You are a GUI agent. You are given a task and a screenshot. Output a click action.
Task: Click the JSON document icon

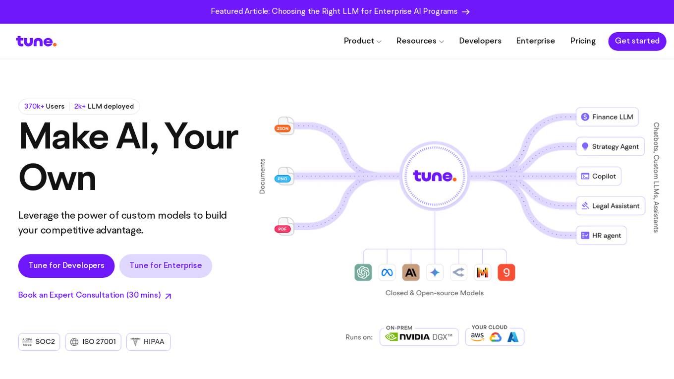[x=284, y=126]
